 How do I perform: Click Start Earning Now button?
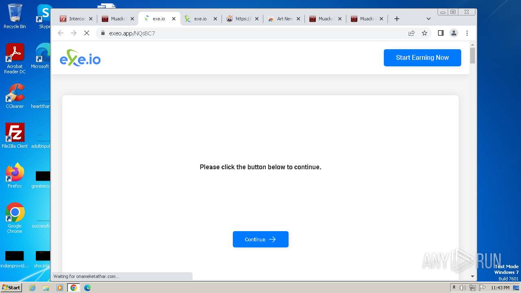point(422,58)
